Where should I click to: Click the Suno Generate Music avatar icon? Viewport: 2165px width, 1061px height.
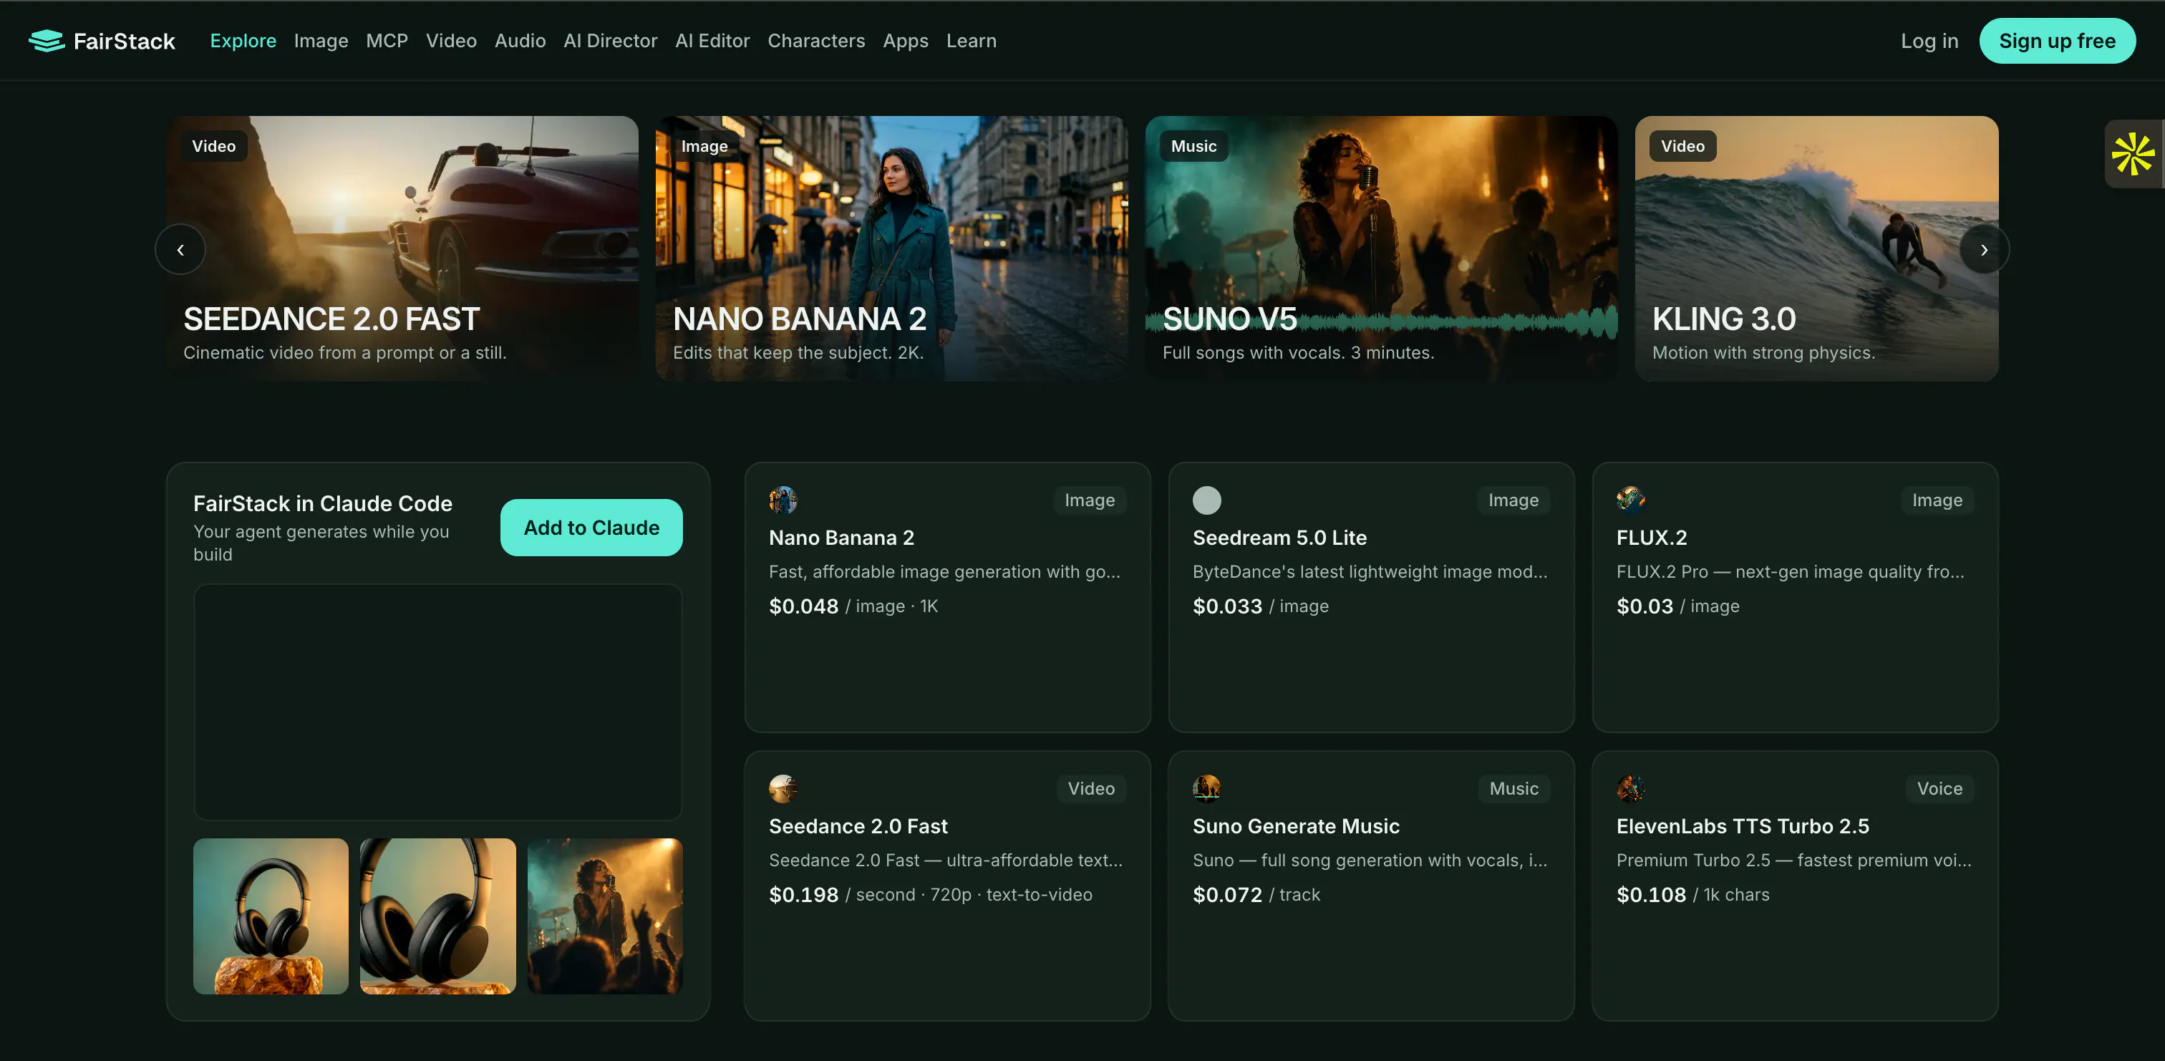pyautogui.click(x=1206, y=789)
